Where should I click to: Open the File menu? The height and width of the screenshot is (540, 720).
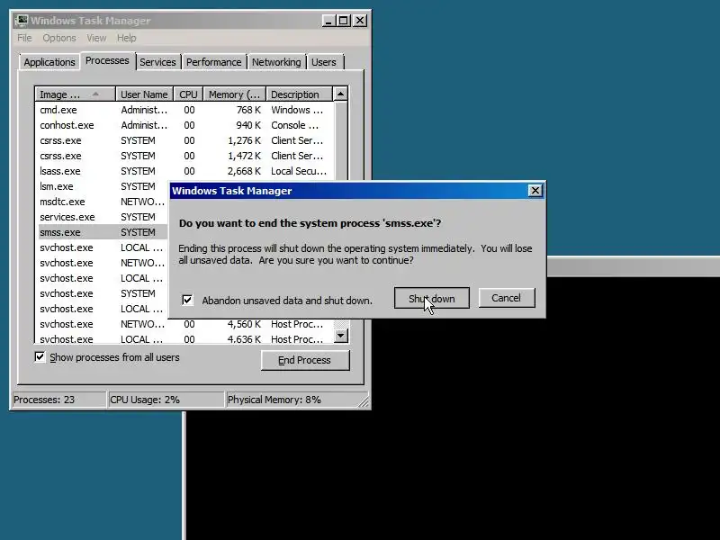click(x=25, y=38)
